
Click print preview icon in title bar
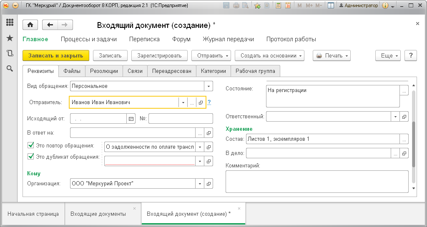click(x=245, y=5)
